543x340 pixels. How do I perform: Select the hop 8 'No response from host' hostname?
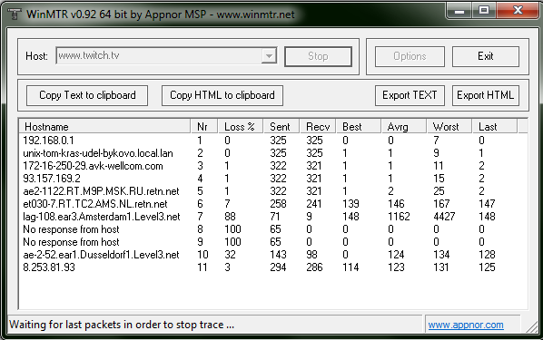click(71, 229)
